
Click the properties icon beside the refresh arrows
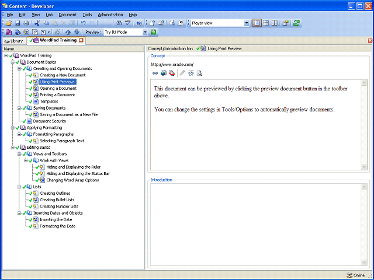coord(286,23)
